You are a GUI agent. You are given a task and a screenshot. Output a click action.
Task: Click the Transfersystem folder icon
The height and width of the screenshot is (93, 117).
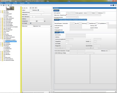coord(3,57)
